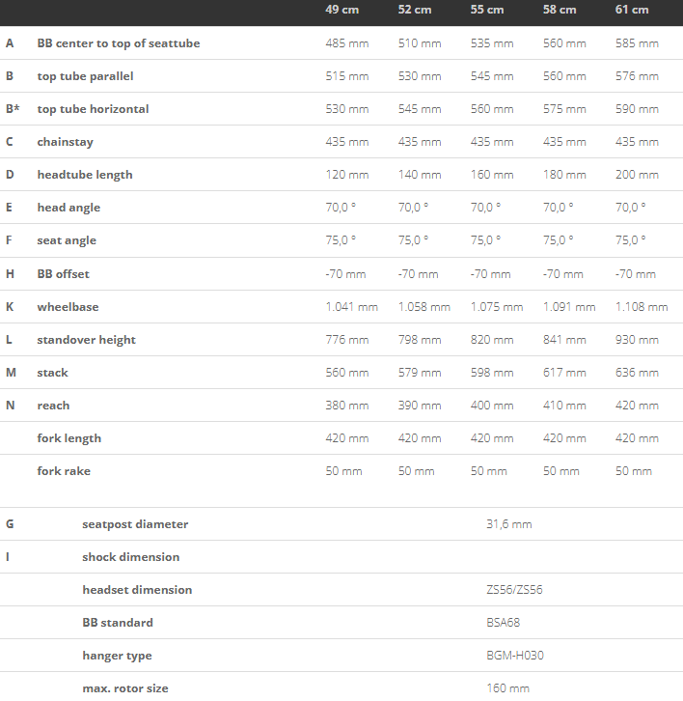This screenshot has width=683, height=701.
Task: Click the standover height value 930 mm
Action: pyautogui.click(x=637, y=340)
